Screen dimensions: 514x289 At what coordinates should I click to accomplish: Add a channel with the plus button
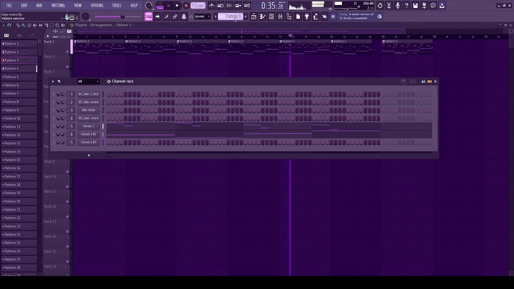pyautogui.click(x=89, y=155)
